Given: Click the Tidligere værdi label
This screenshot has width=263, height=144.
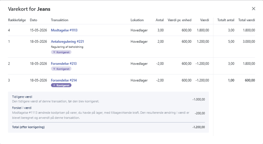Looking at the screenshot, I should 22,97.
